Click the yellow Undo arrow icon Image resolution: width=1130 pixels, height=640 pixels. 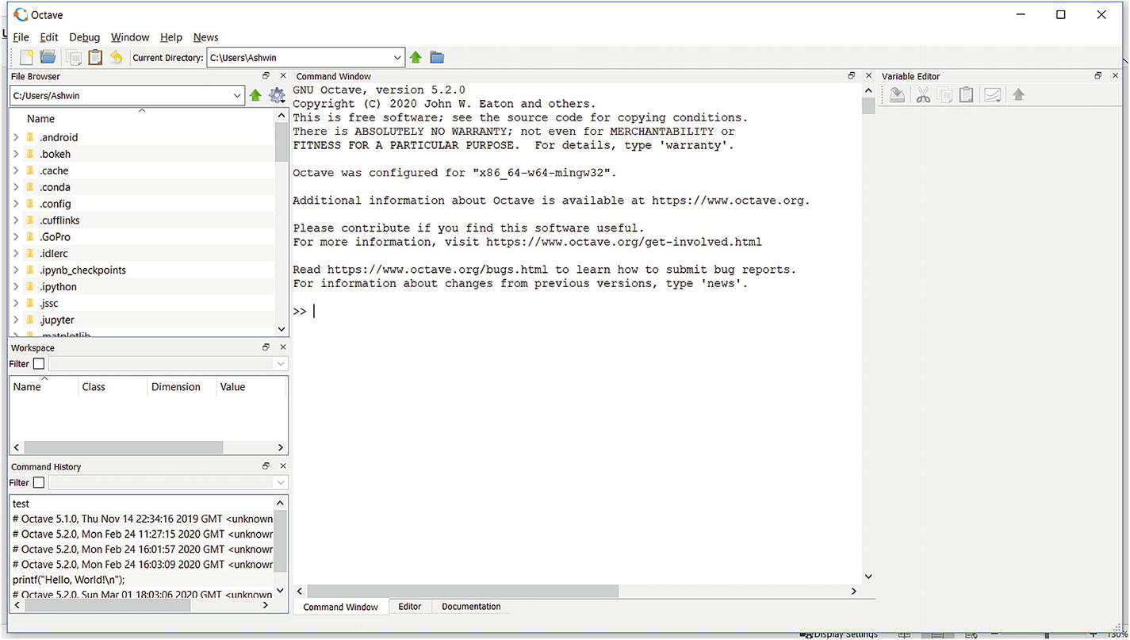tap(117, 57)
